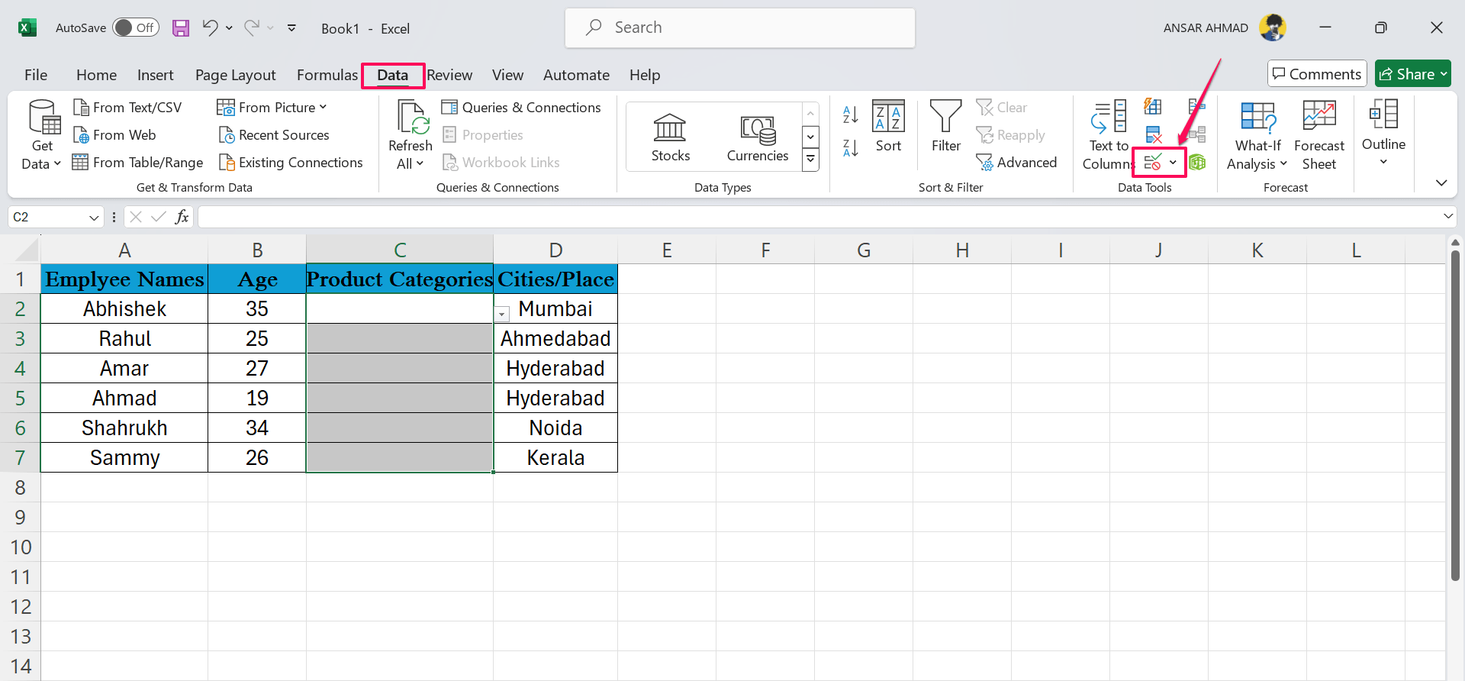The image size is (1465, 681).
Task: Open Customize Quick Access Toolbar dropdown
Action: tap(291, 28)
